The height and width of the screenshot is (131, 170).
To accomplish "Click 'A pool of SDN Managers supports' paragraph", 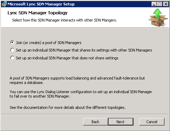I will point(77,81).
